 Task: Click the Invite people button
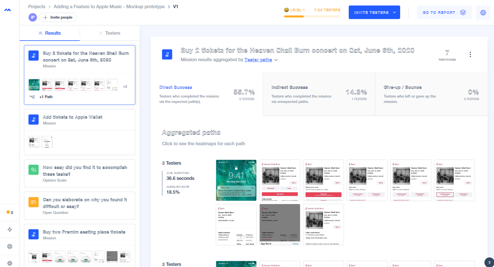[58, 17]
